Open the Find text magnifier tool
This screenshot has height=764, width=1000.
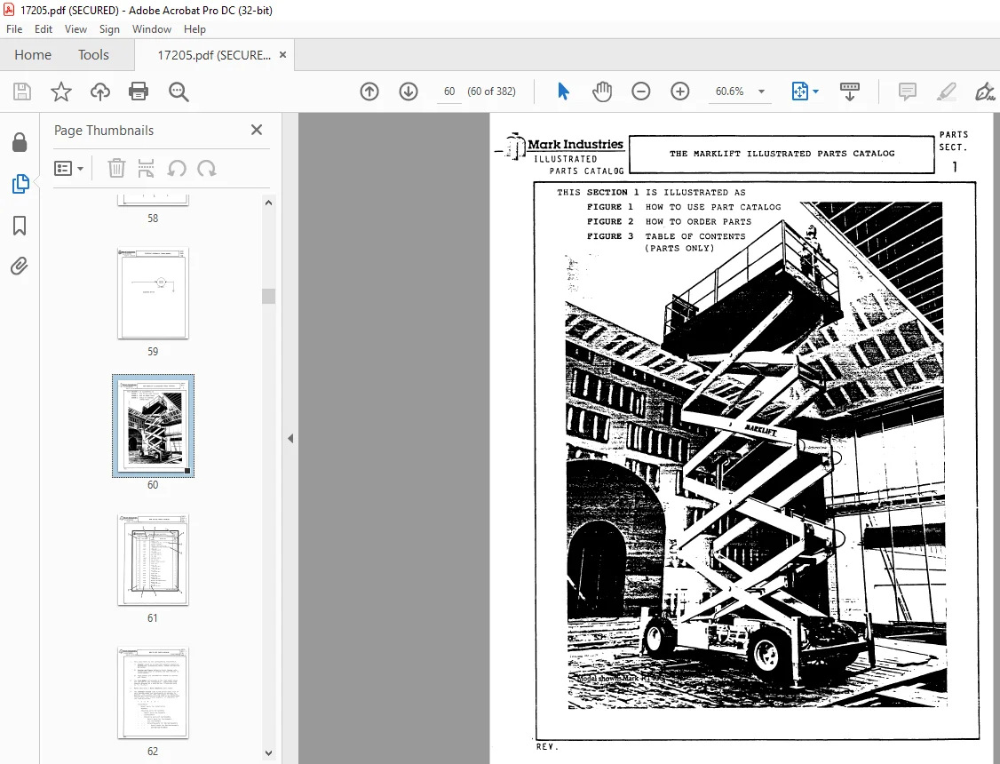[x=179, y=92]
